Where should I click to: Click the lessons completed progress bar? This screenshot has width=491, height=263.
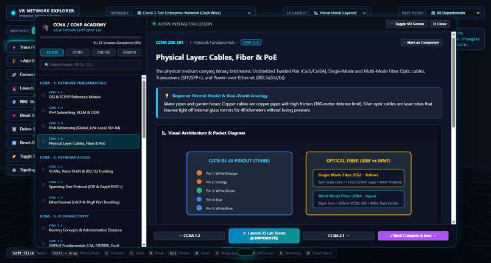coord(91,38)
